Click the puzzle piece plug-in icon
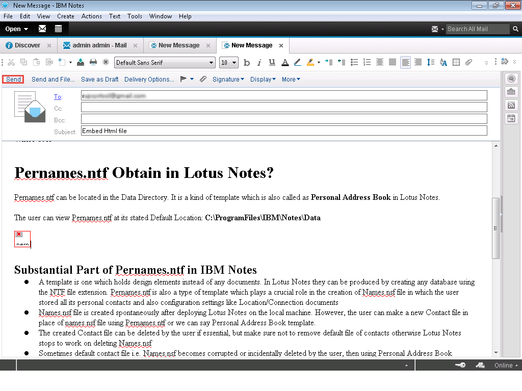Viewport: 522px width, 391px height. tap(505, 61)
